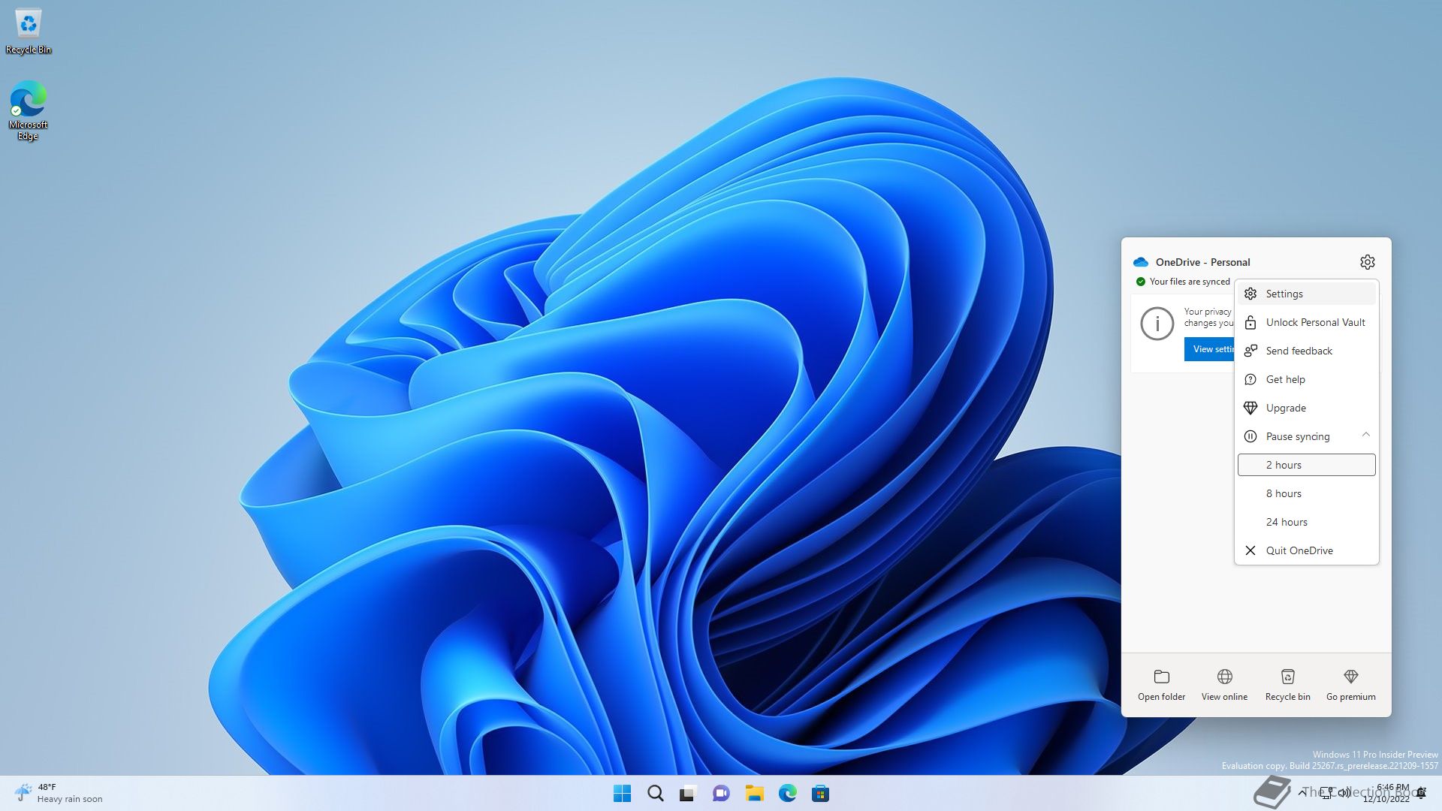Click the gear icon beside Settings entry
This screenshot has height=811, width=1442.
(1250, 294)
